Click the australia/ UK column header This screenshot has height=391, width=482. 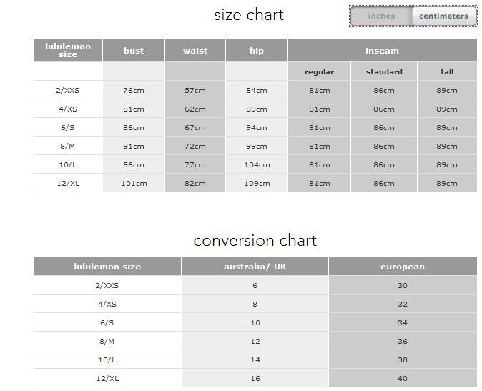(x=255, y=267)
